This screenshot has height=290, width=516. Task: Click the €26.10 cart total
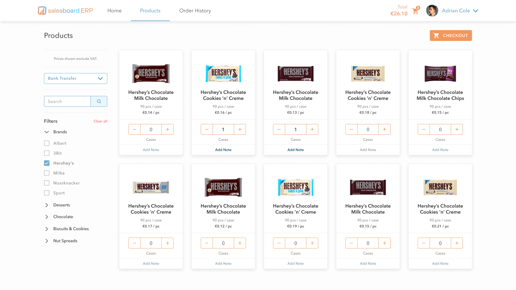(x=399, y=14)
